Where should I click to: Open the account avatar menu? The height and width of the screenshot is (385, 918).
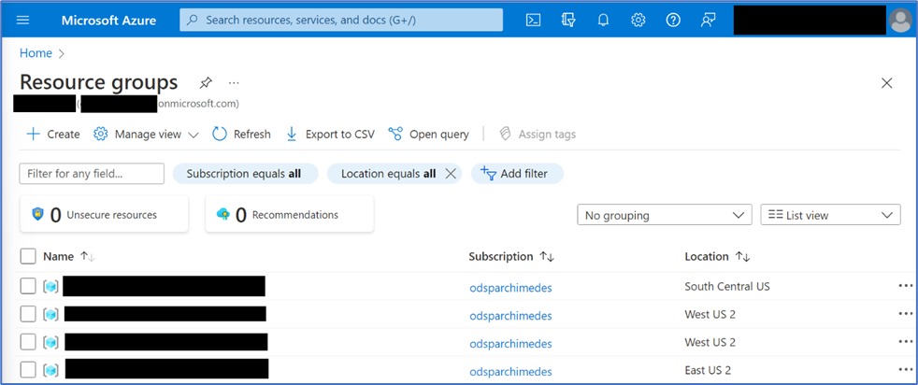click(x=900, y=21)
